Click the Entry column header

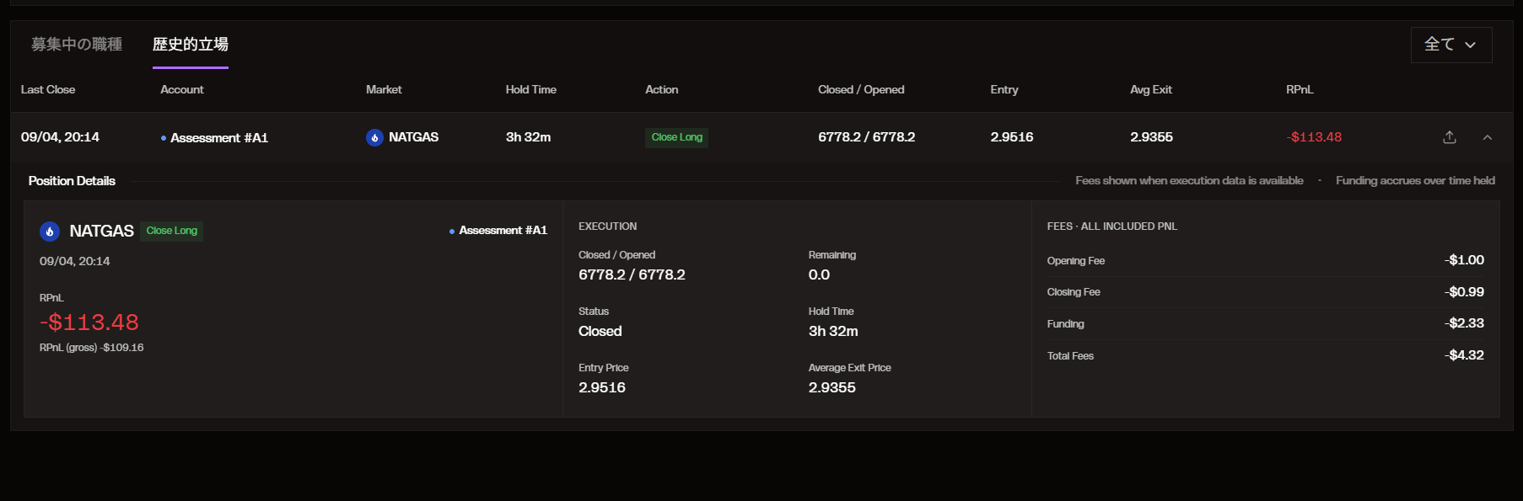pyautogui.click(x=1004, y=89)
